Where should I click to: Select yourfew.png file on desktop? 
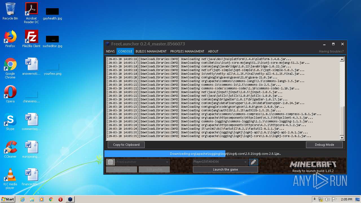point(52,69)
